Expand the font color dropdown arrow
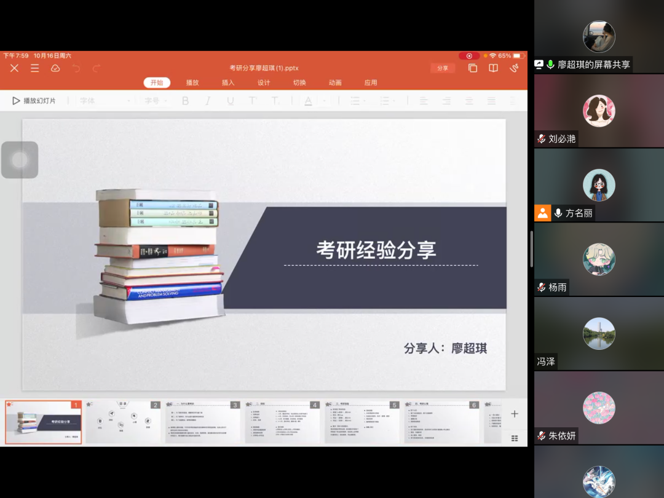 click(323, 101)
